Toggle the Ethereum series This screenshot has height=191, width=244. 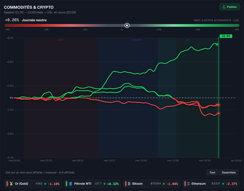[211, 184]
